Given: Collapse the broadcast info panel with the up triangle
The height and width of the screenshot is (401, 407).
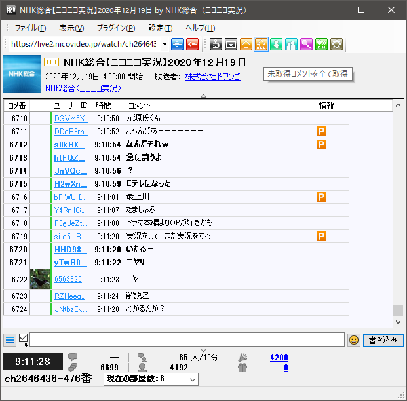Looking at the screenshot, I should click(203, 96).
